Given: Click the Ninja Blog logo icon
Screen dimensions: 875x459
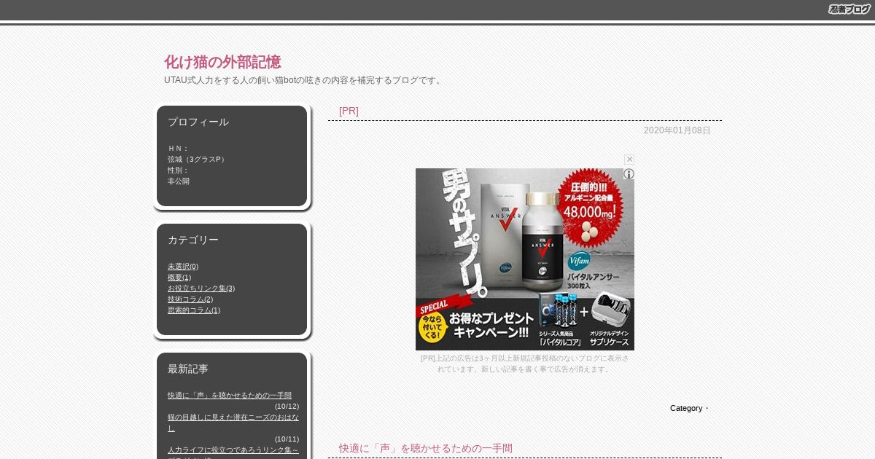Looking at the screenshot, I should click(849, 9).
